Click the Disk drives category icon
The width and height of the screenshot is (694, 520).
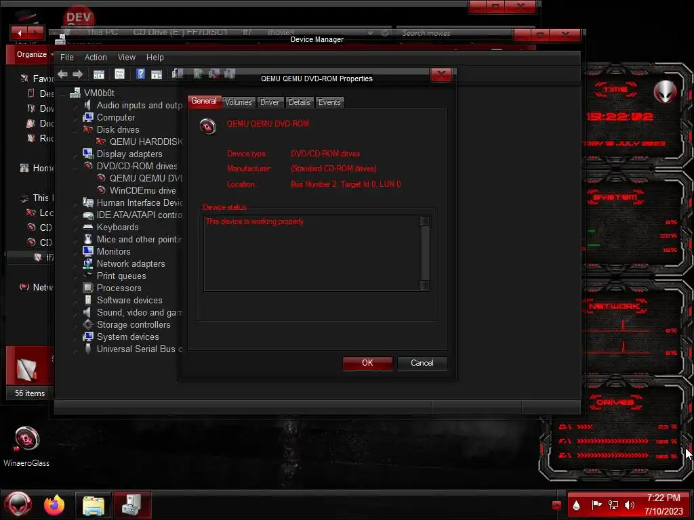click(x=87, y=129)
